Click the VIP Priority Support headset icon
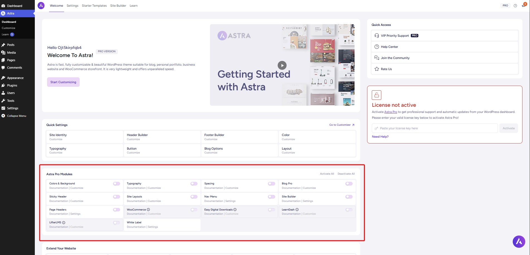Screen dimensions: 530x255 coord(377,36)
